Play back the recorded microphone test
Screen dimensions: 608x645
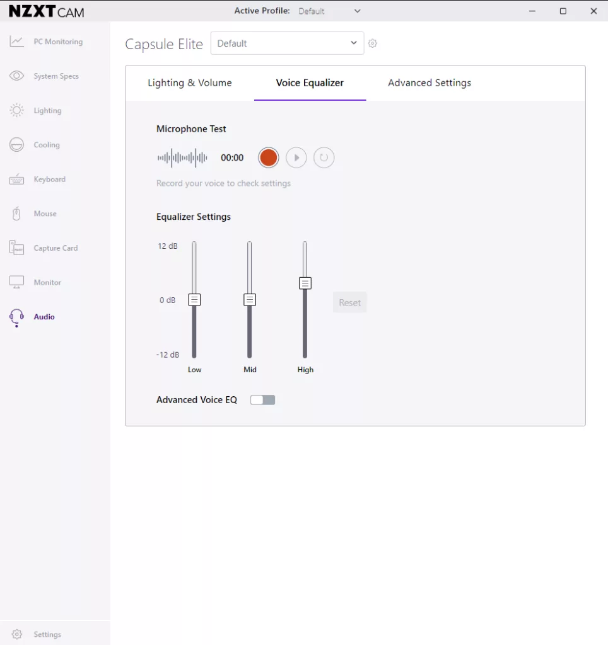point(296,157)
